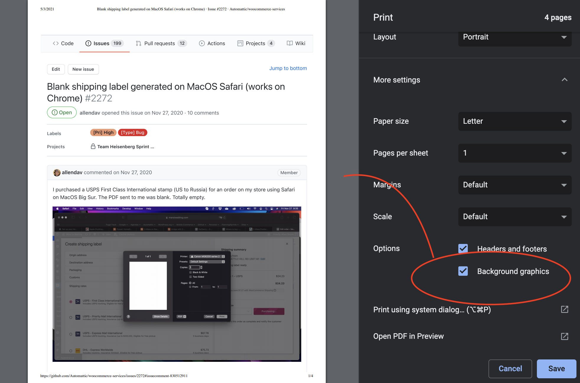Uncheck the Background graphics checkbox
Viewport: 580px width, 383px height.
(x=463, y=271)
